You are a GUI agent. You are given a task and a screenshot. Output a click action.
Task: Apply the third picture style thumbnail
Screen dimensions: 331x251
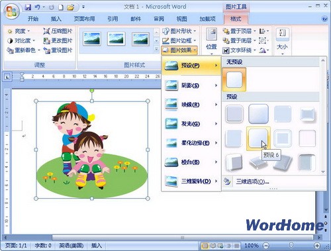tap(140, 39)
